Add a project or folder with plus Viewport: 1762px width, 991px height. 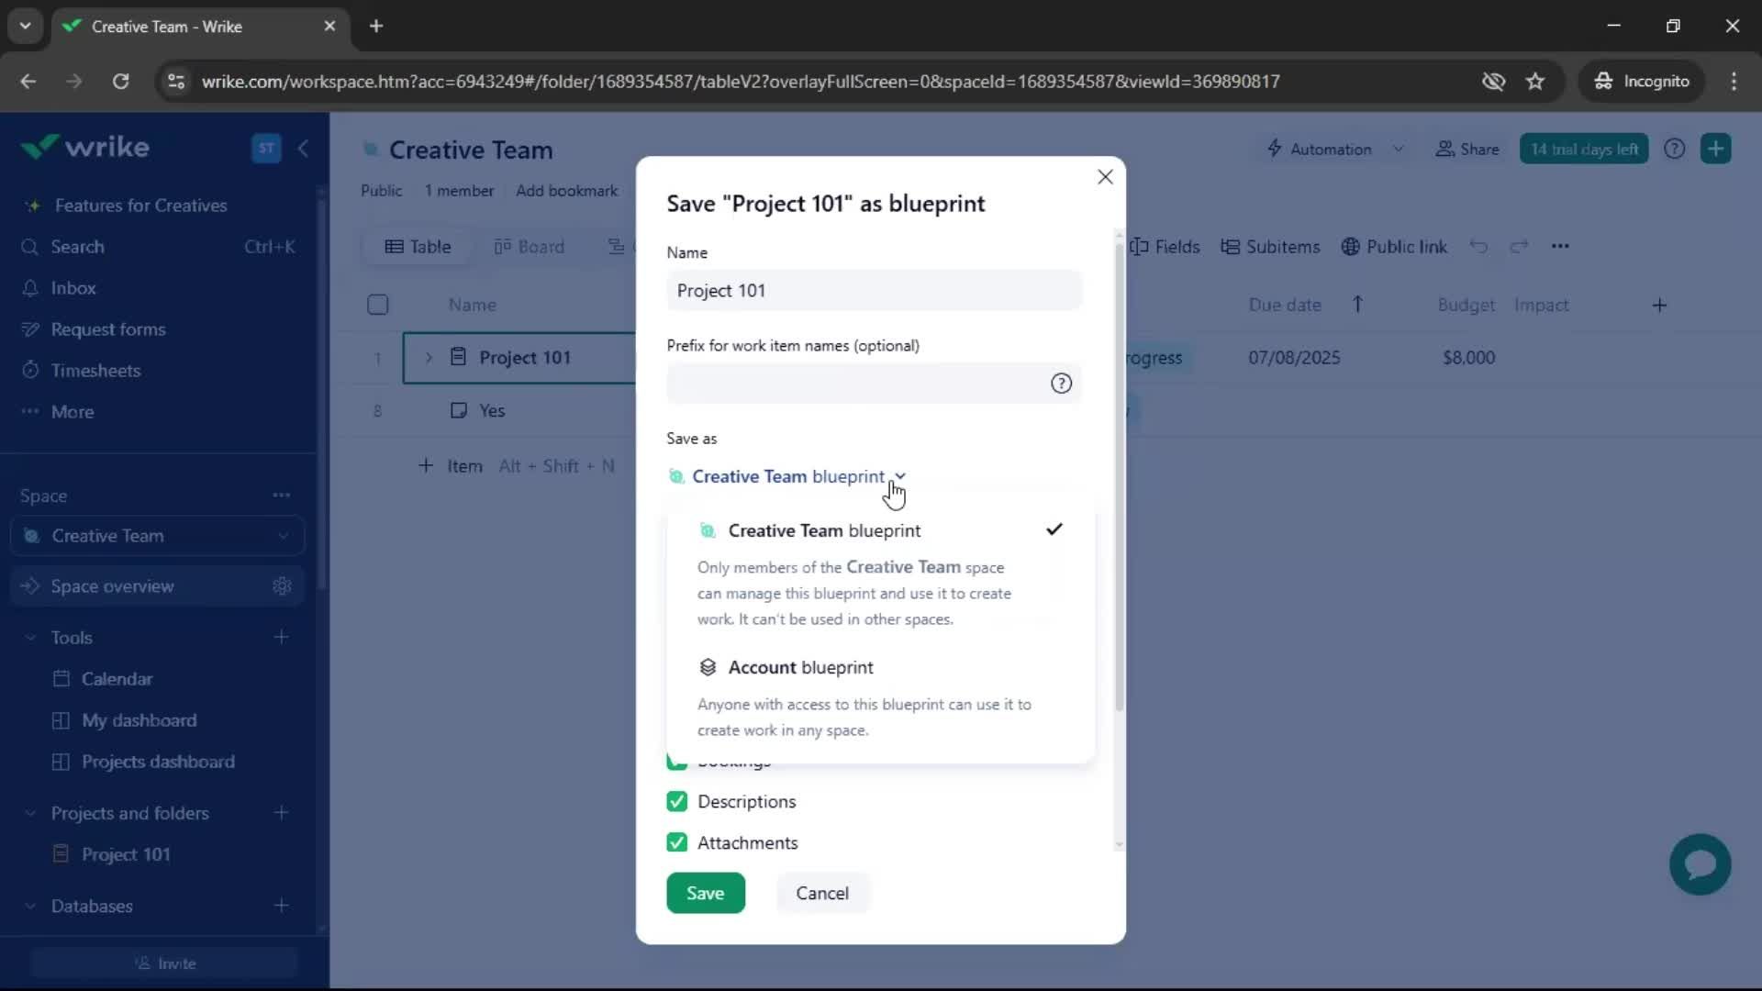[x=282, y=813]
